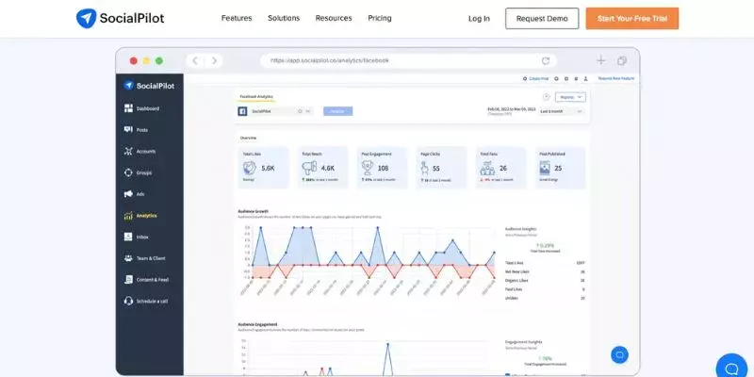Image resolution: width=754 pixels, height=377 pixels.
Task: Click the reload icon in the address bar
Action: [546, 60]
